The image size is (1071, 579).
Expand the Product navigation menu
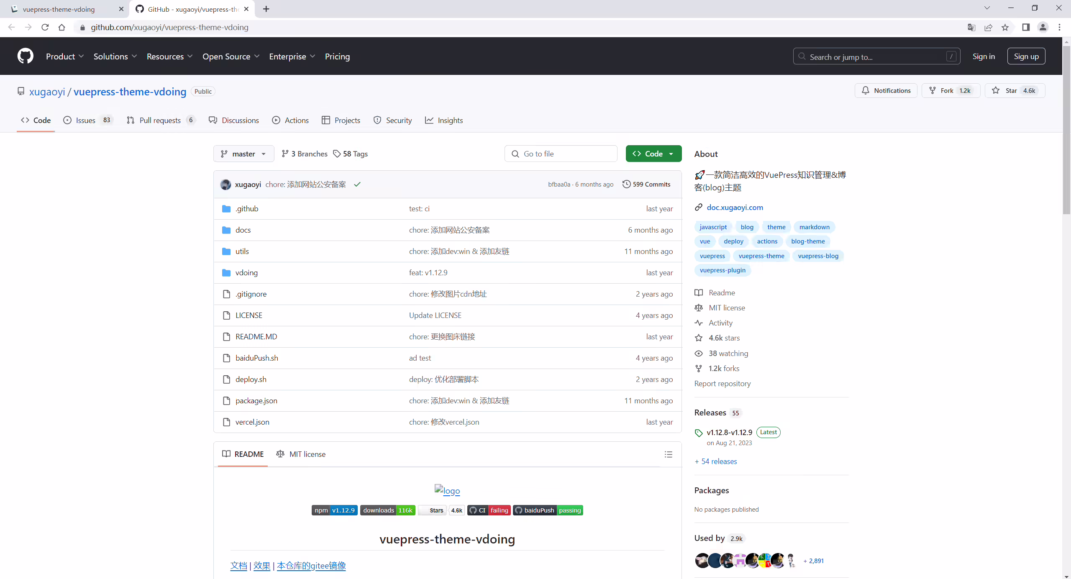65,56
